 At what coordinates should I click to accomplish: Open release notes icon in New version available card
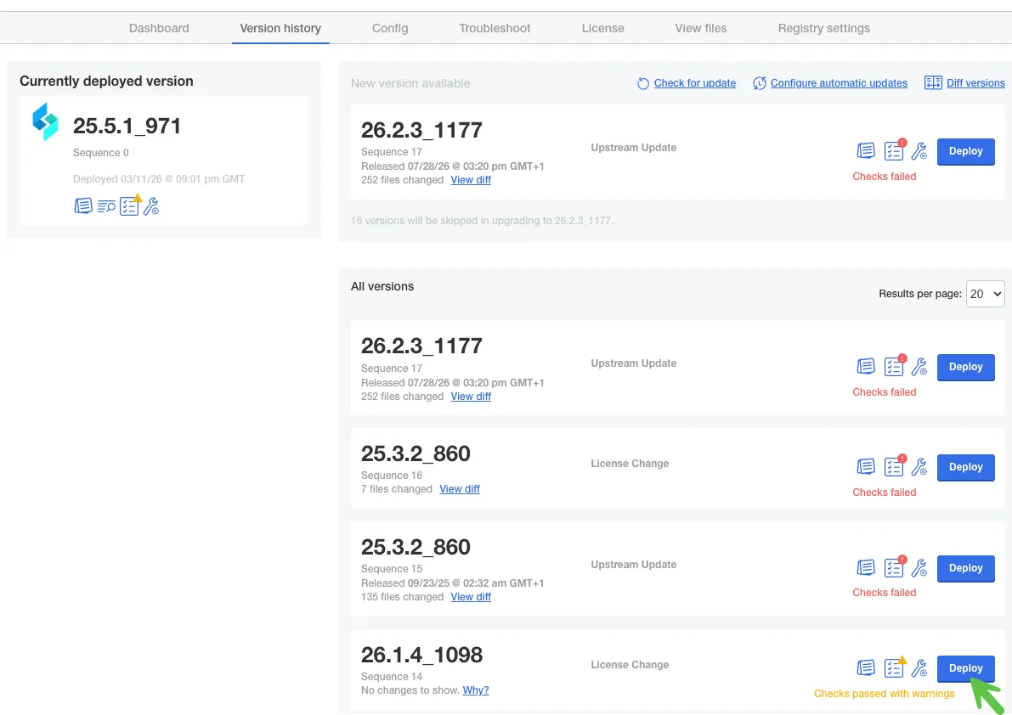pos(866,151)
